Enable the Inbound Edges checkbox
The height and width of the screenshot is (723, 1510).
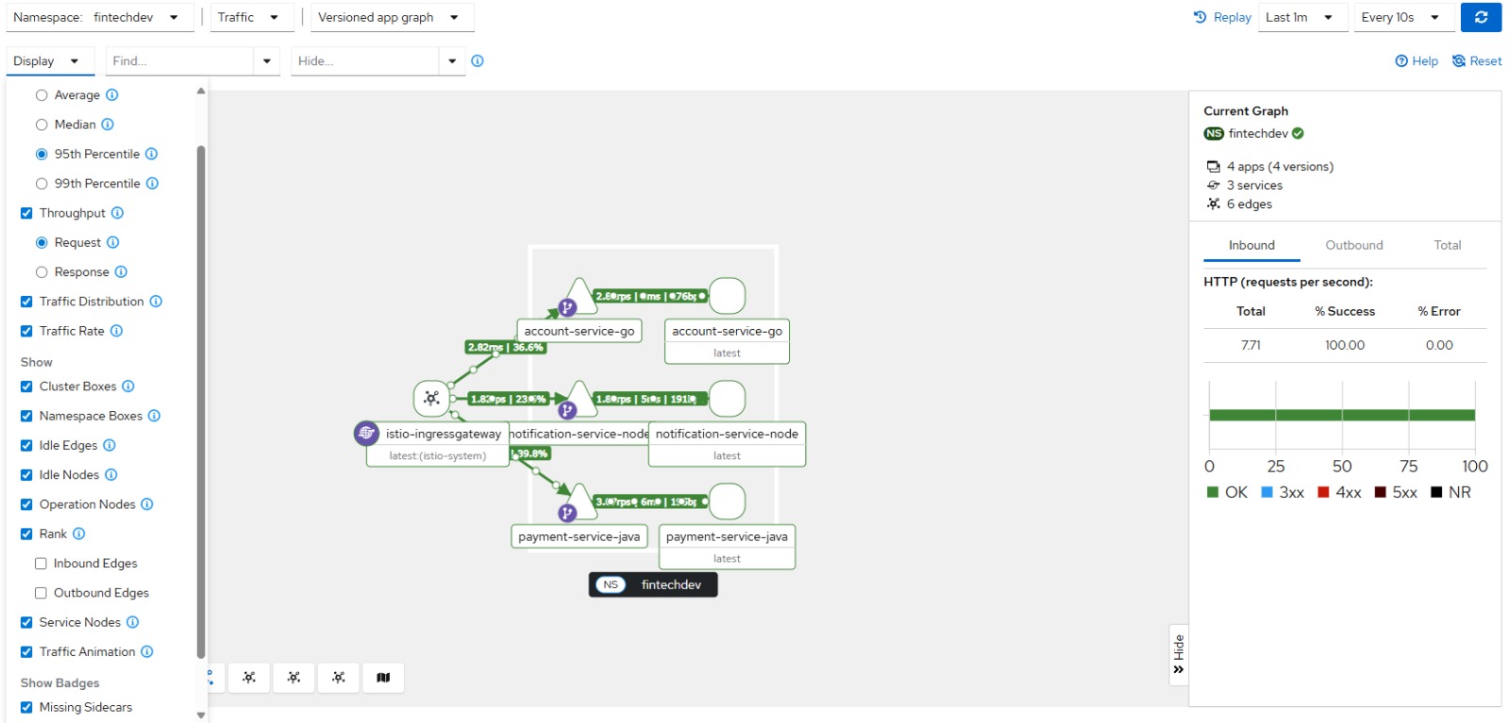(x=41, y=564)
